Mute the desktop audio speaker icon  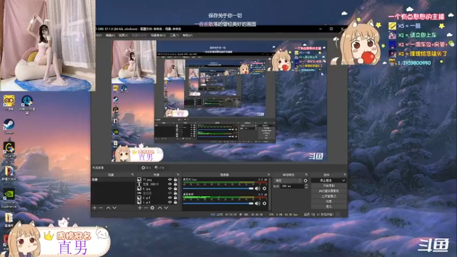[258, 203]
